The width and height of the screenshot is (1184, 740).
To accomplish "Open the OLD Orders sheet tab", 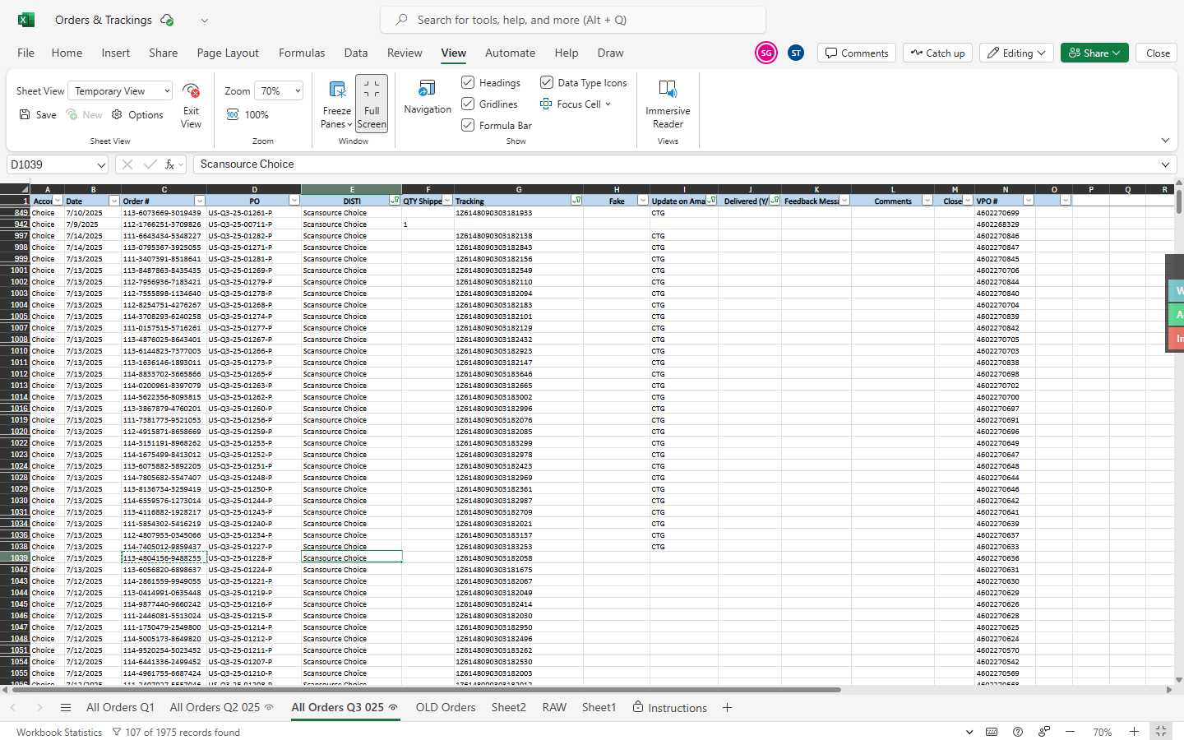I will pos(446,708).
